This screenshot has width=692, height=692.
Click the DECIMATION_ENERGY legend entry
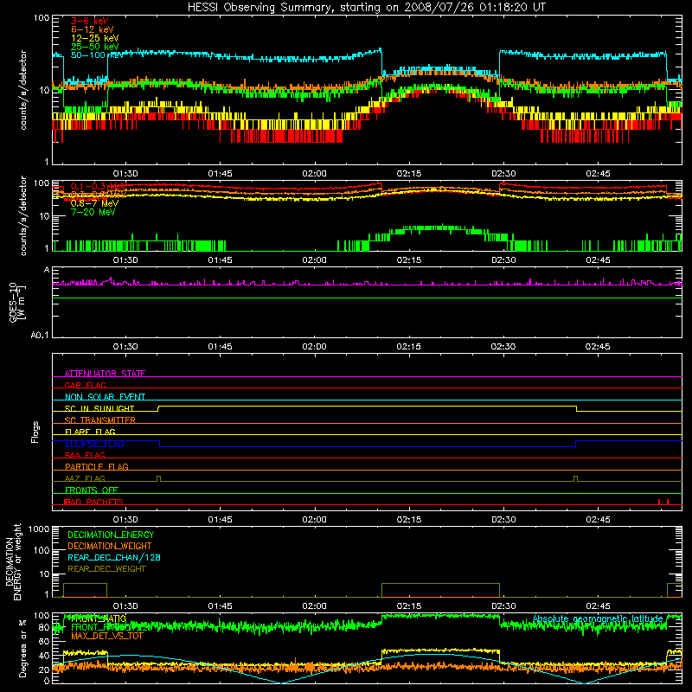coord(111,535)
